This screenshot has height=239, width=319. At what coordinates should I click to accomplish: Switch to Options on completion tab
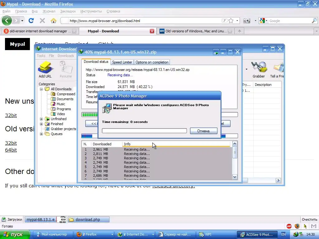152,62
